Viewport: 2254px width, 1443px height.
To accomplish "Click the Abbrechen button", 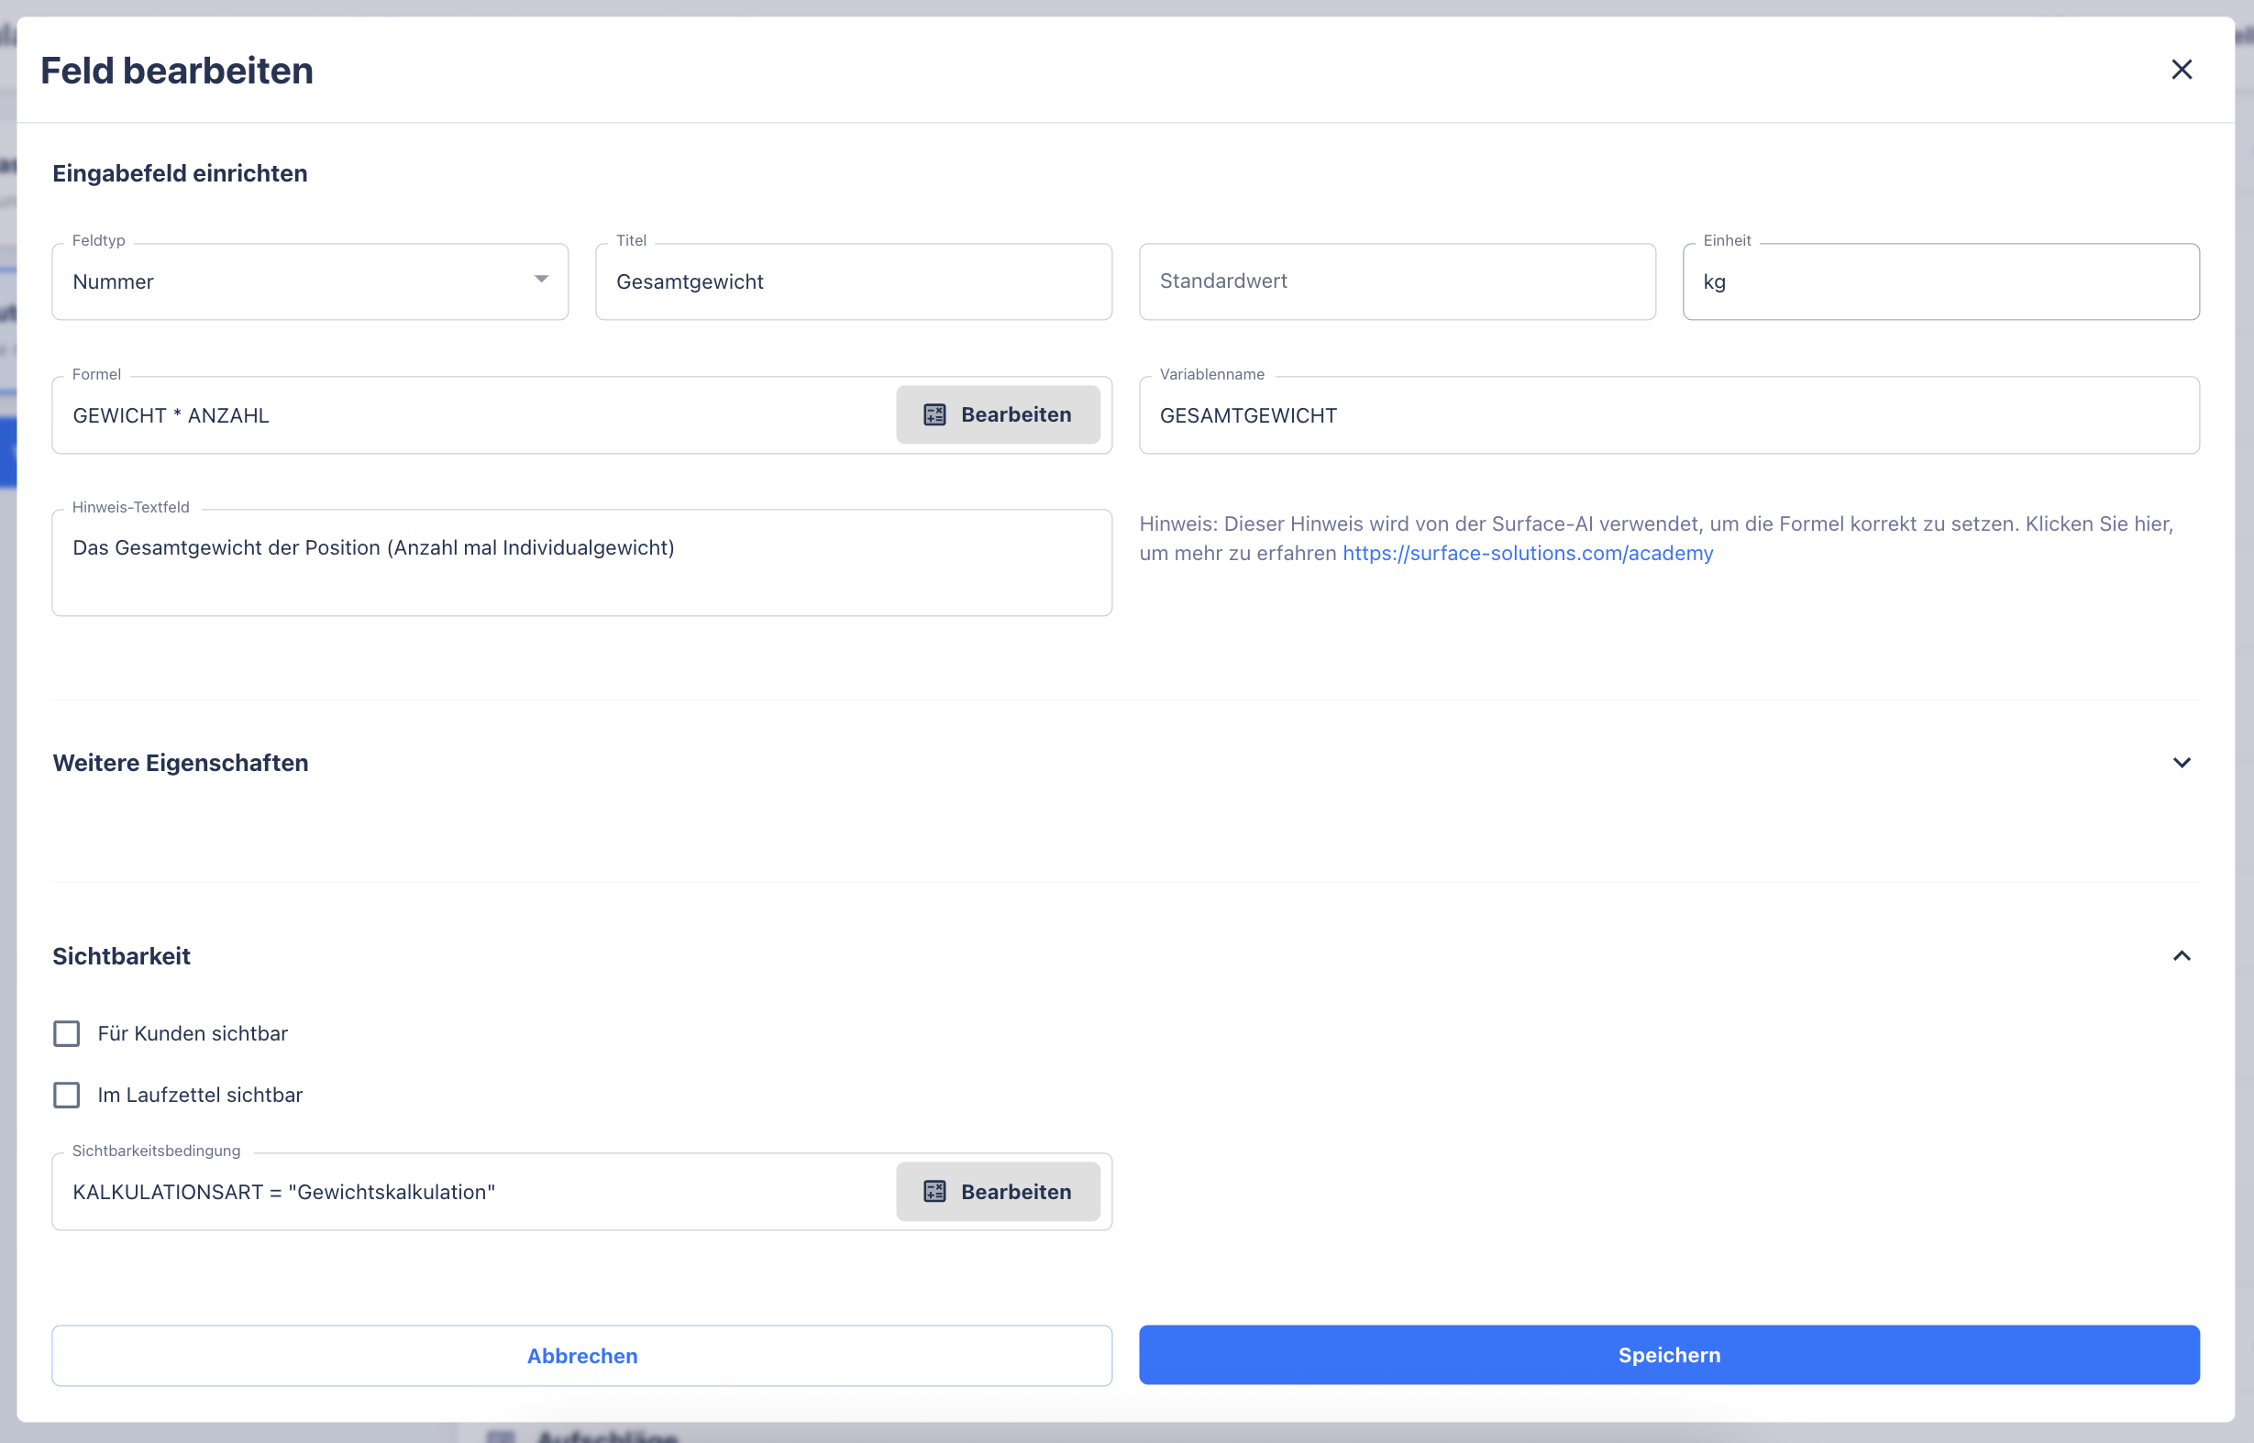I will point(581,1355).
